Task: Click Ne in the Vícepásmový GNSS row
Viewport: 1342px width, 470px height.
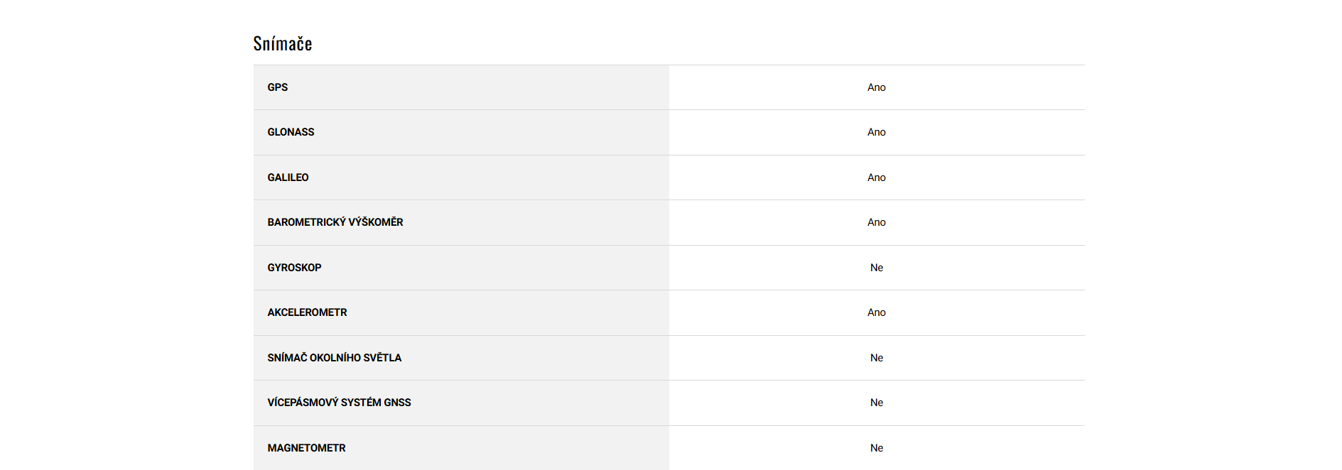Action: point(877,403)
